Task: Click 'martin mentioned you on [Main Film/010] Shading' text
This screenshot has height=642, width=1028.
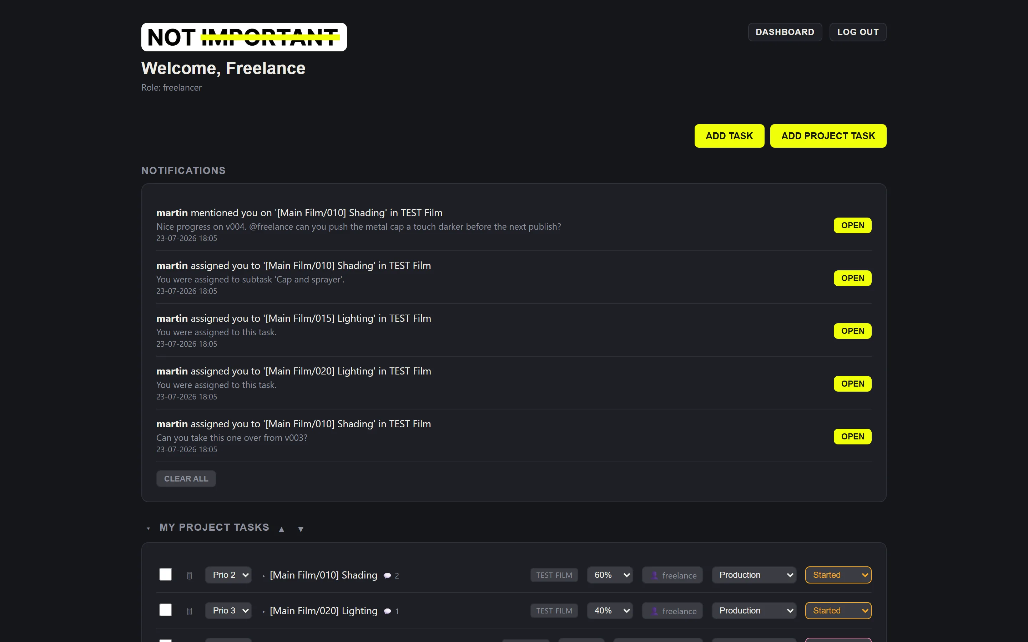Action: (x=299, y=213)
